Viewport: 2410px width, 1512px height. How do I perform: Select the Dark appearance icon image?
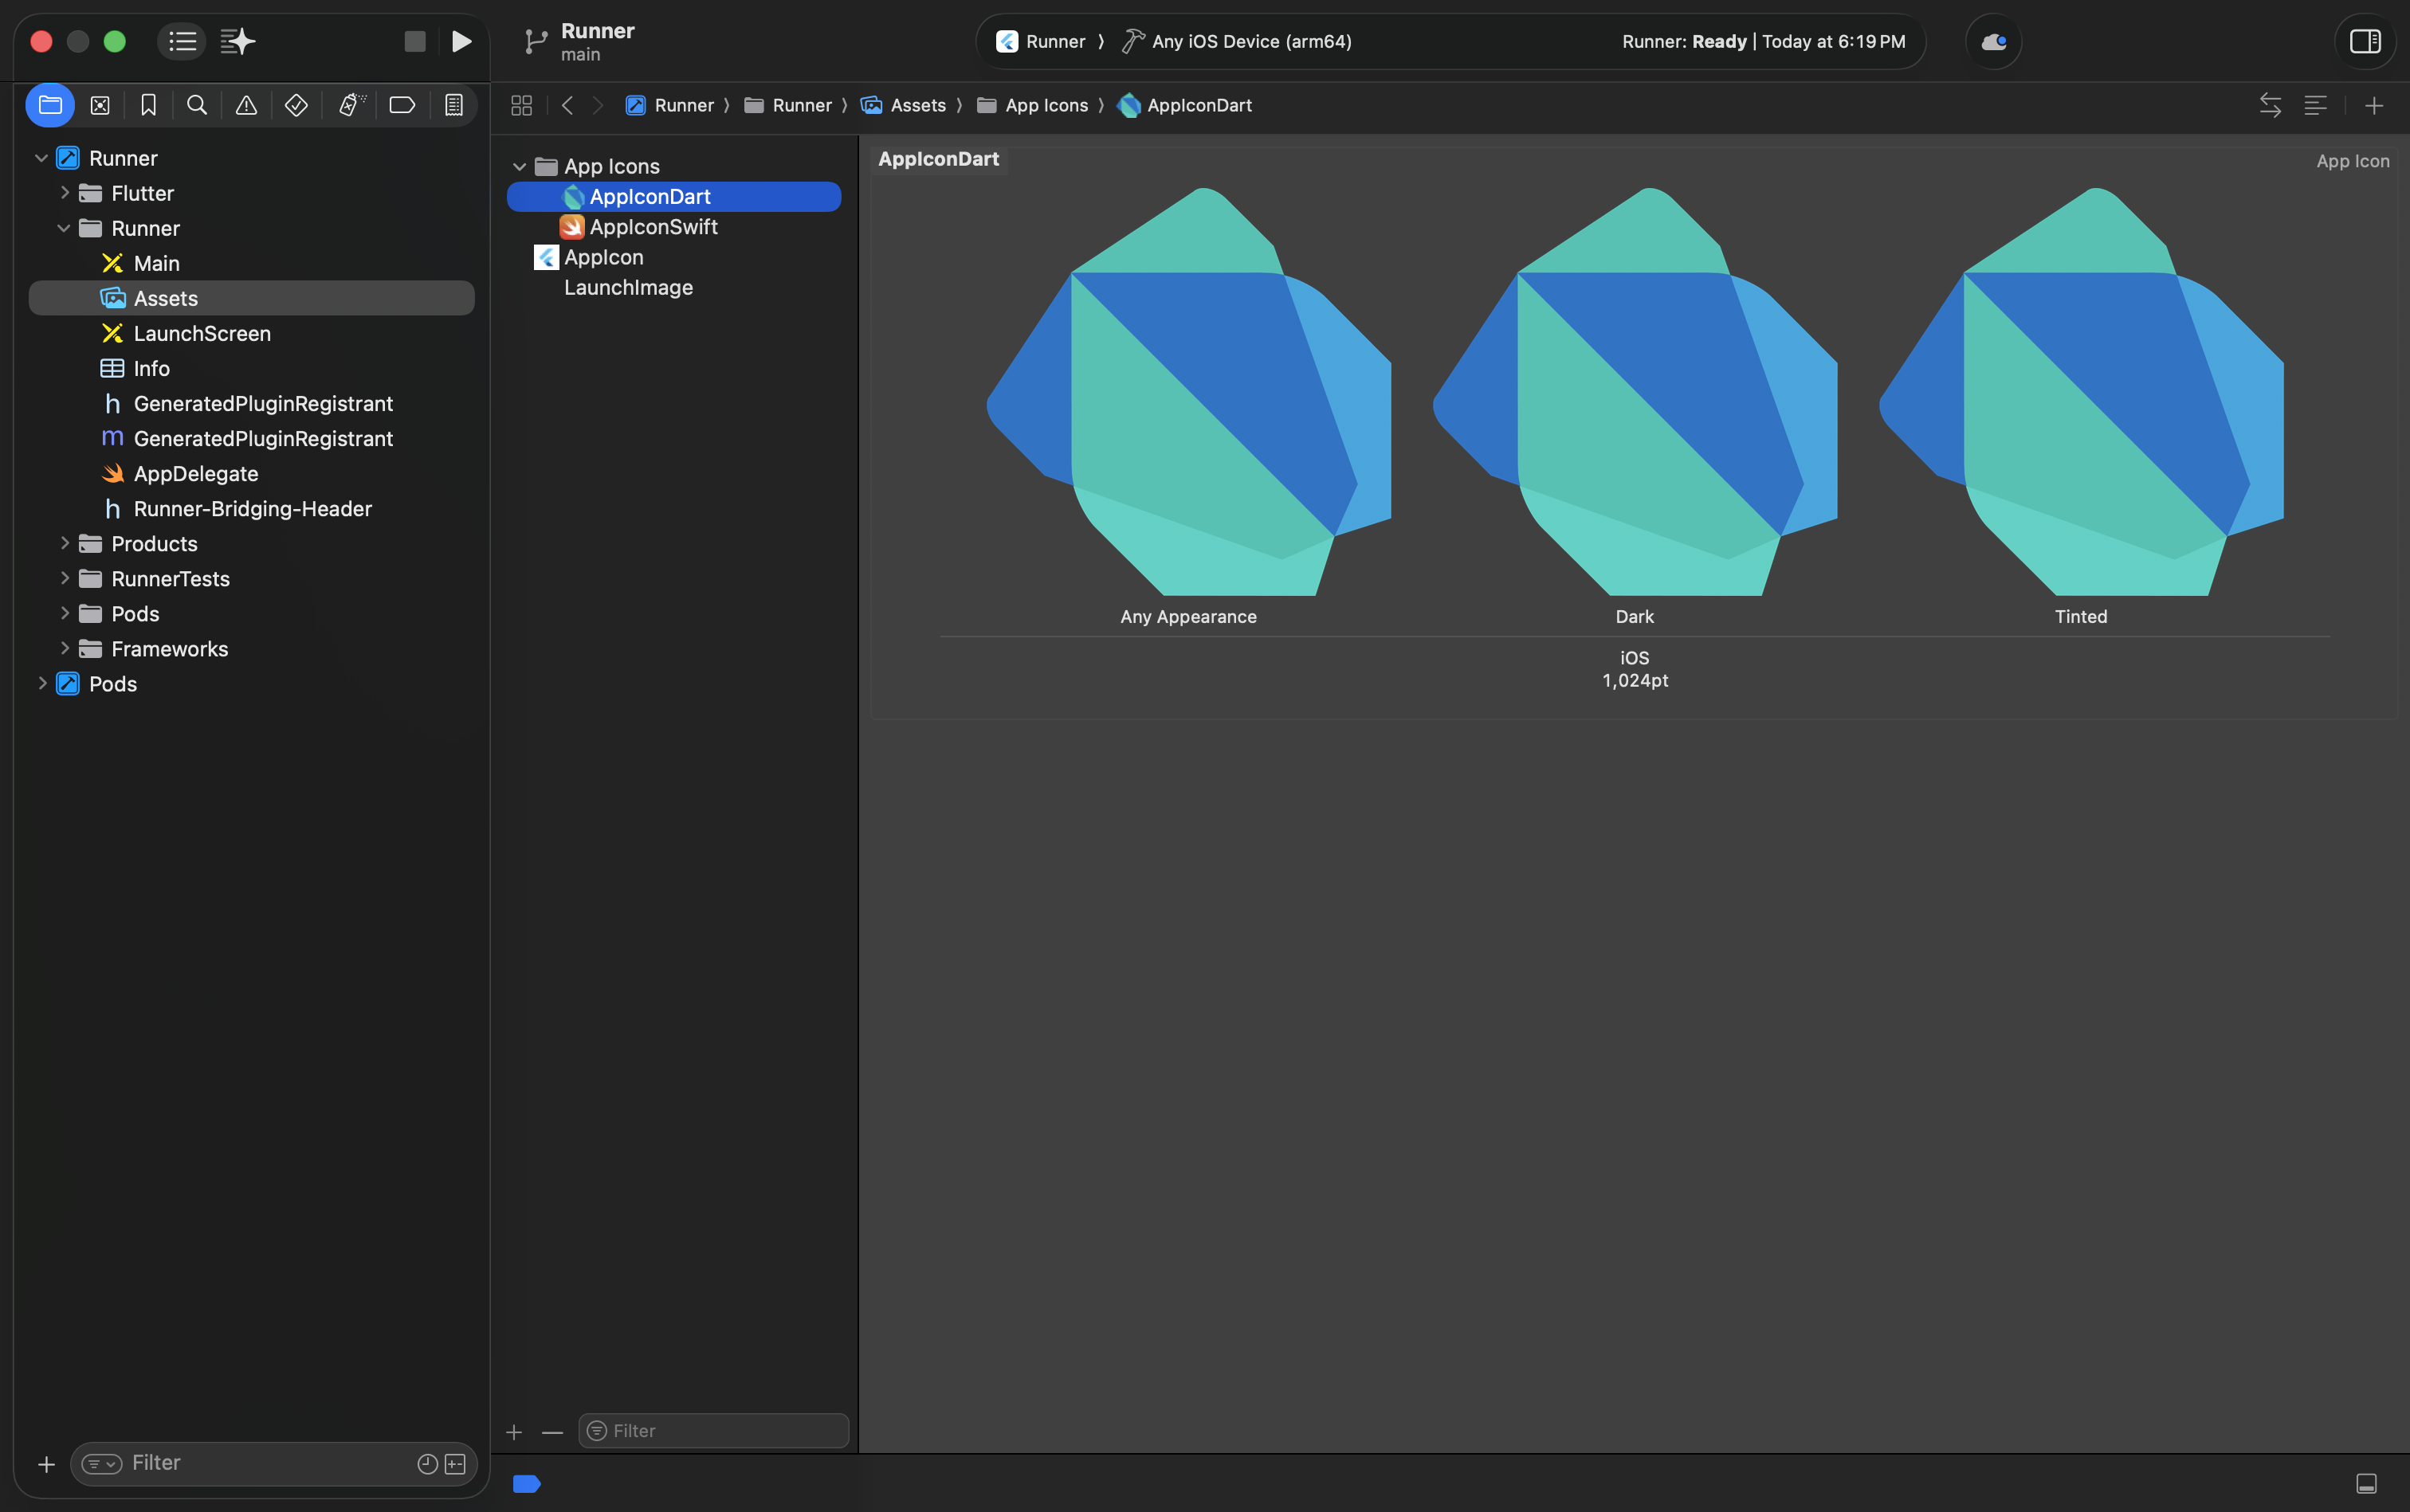[1635, 391]
